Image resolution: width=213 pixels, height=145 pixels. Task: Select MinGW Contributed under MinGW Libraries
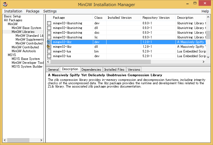pyautogui.click(x=29, y=43)
